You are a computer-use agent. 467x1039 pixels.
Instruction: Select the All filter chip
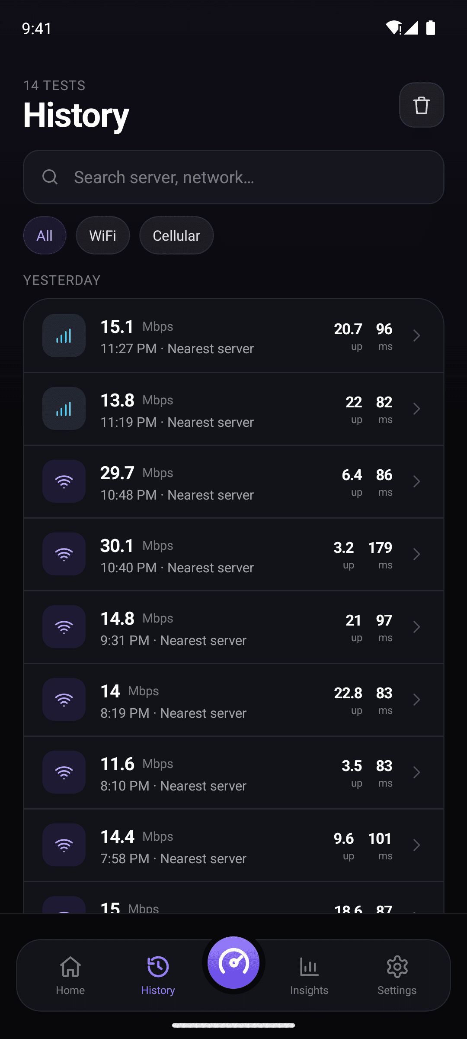(x=45, y=236)
